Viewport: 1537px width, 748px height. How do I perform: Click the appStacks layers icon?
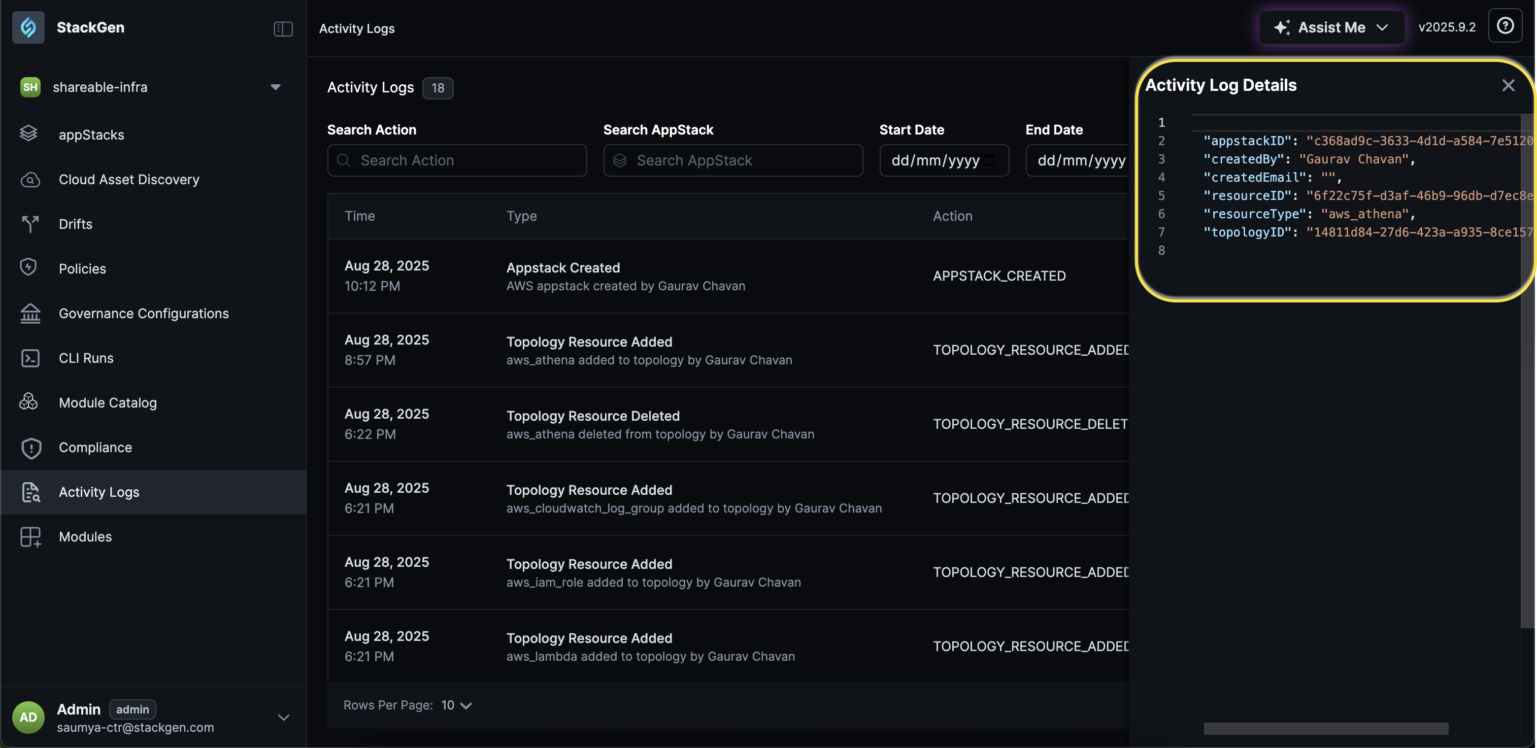pos(28,133)
